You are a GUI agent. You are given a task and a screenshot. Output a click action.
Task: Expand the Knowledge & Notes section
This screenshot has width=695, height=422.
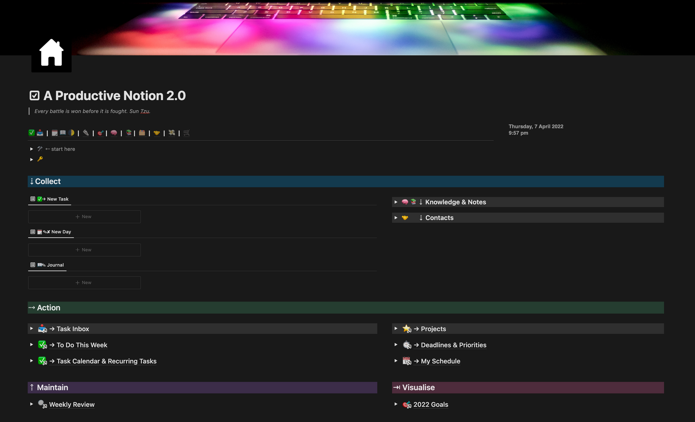pos(396,202)
